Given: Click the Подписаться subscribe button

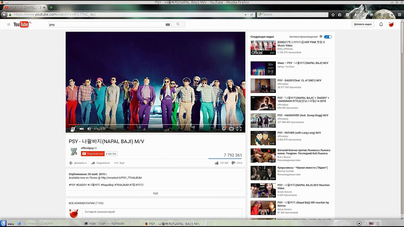Looking at the screenshot, I should point(93,154).
